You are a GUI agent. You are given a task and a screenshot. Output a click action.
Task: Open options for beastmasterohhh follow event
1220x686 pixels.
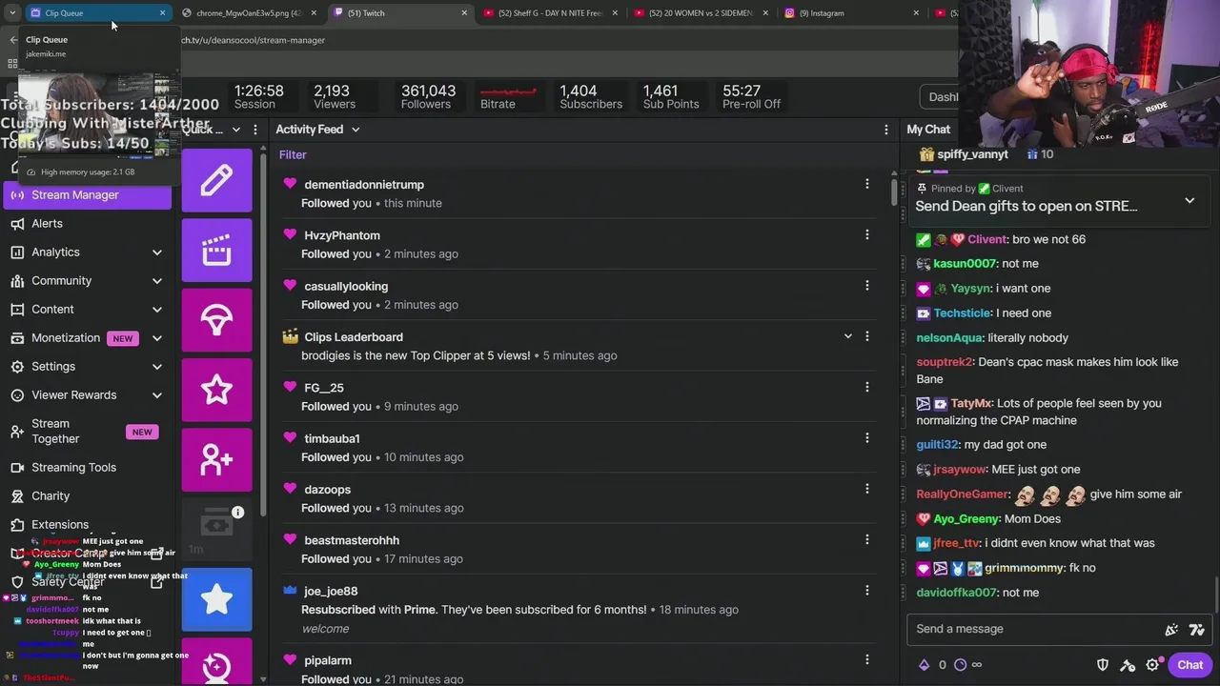tap(866, 539)
